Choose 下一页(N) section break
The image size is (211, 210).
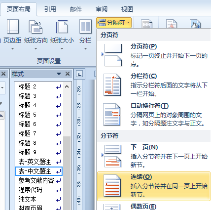tap(154, 156)
